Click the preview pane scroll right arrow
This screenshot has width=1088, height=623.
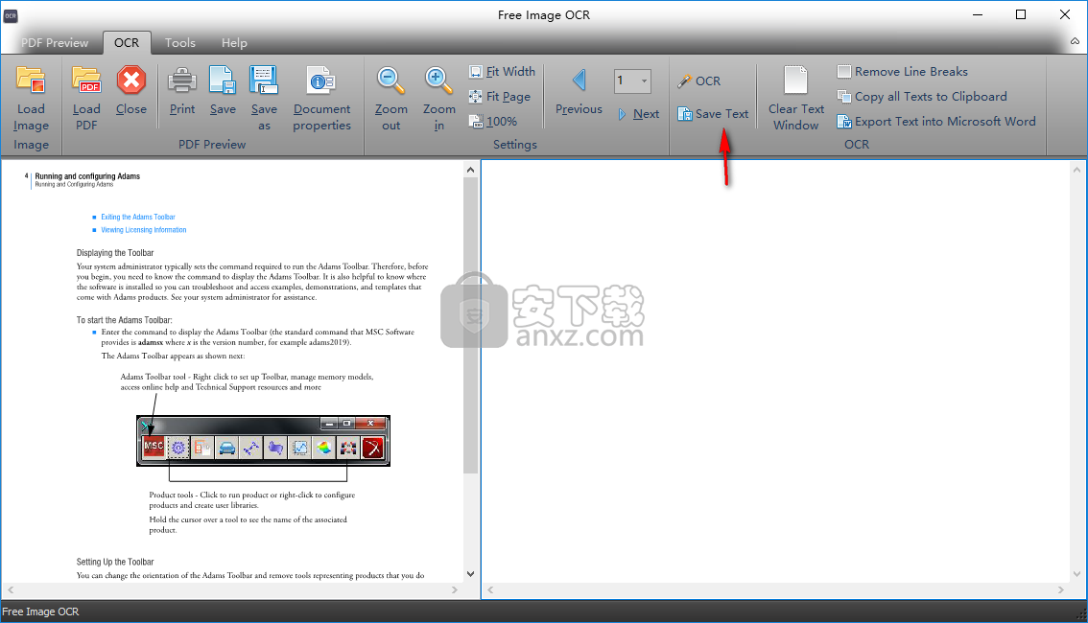click(x=455, y=589)
